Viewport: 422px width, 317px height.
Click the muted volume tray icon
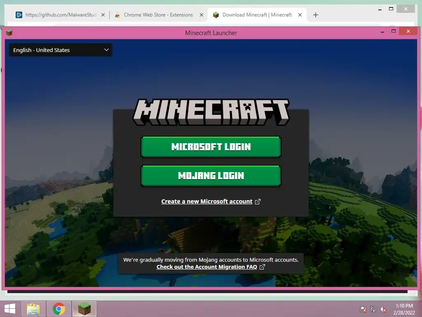383,309
